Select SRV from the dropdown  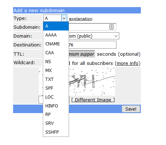tap(56, 123)
